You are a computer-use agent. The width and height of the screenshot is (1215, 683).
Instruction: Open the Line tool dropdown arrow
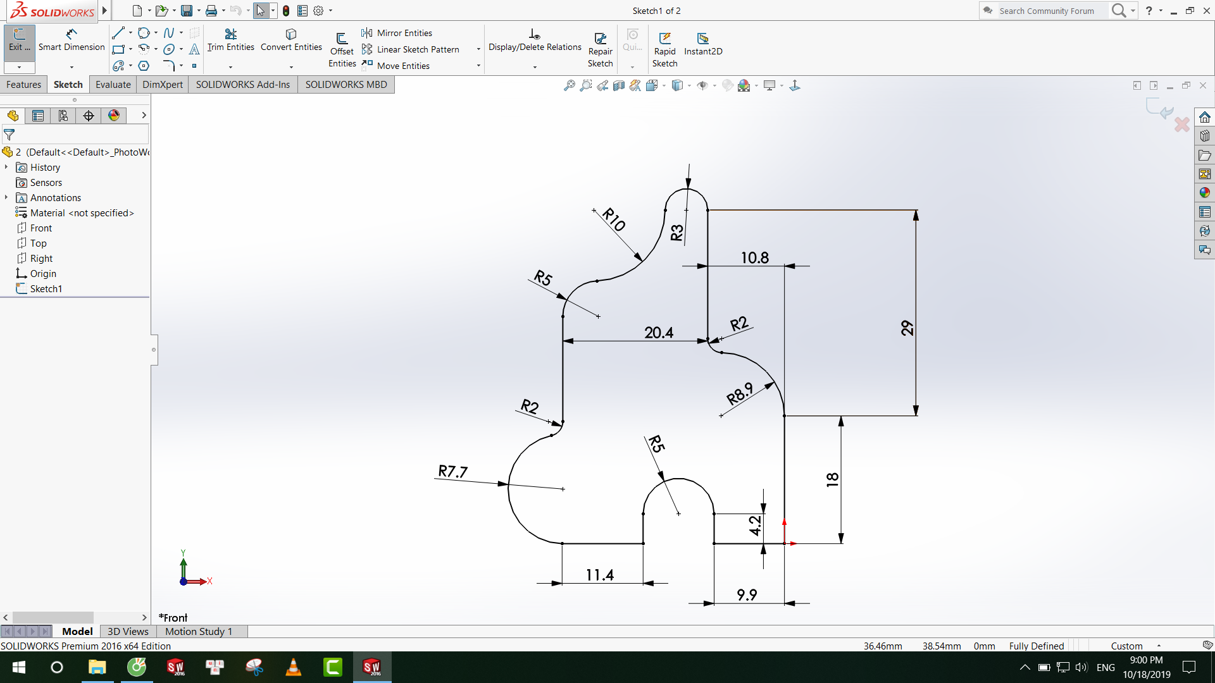(x=130, y=33)
